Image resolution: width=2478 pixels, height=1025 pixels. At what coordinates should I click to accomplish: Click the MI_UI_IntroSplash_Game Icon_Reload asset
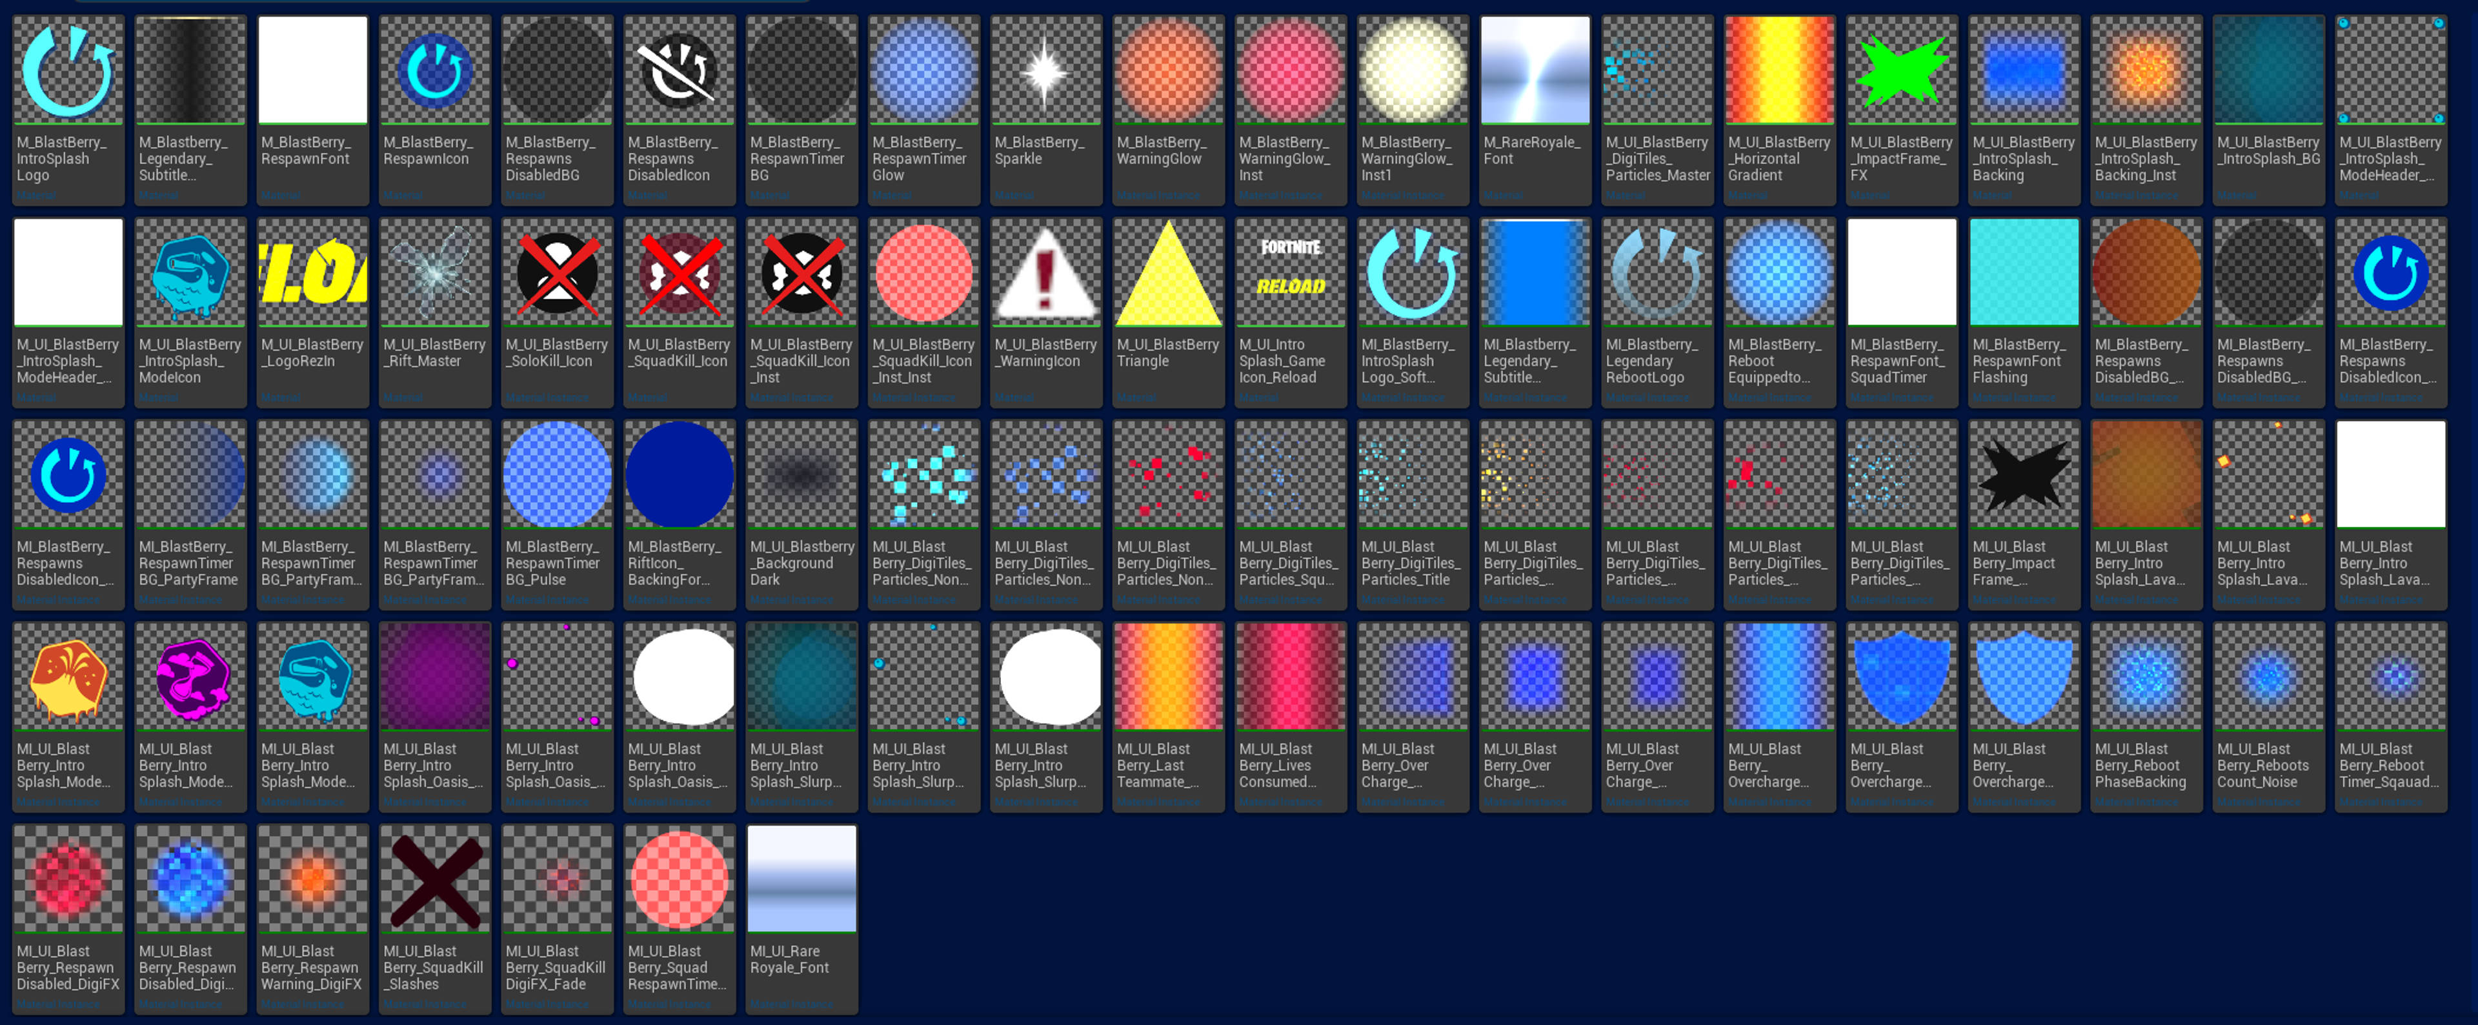click(1289, 272)
